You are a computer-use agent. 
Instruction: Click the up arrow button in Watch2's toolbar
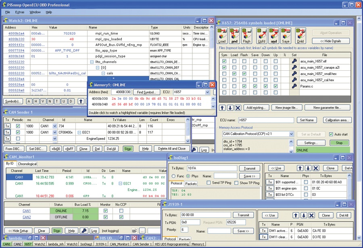pos(81,101)
